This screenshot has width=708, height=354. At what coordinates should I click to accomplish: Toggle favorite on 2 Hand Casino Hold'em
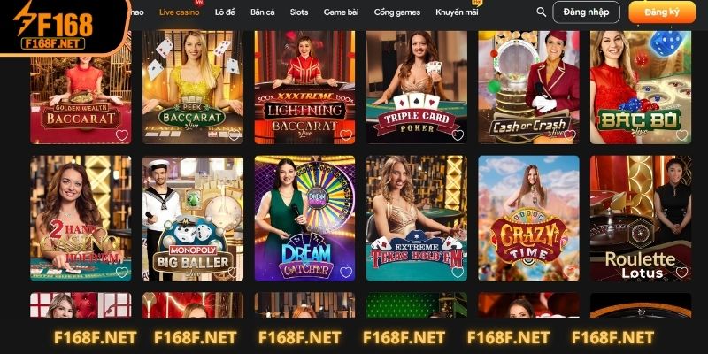[122, 273]
